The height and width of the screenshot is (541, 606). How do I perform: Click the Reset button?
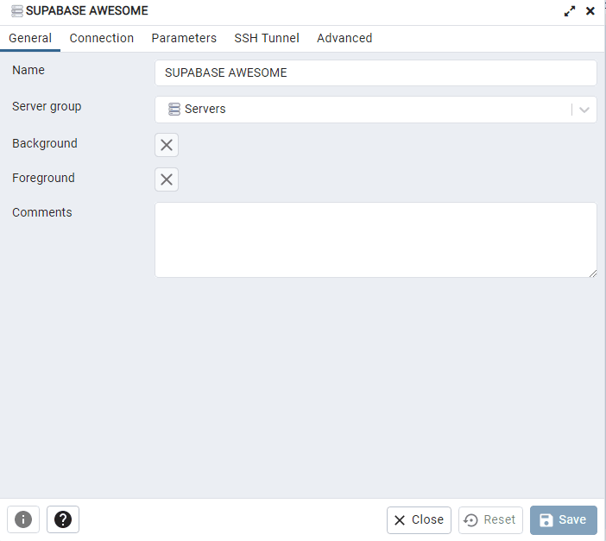click(x=490, y=519)
